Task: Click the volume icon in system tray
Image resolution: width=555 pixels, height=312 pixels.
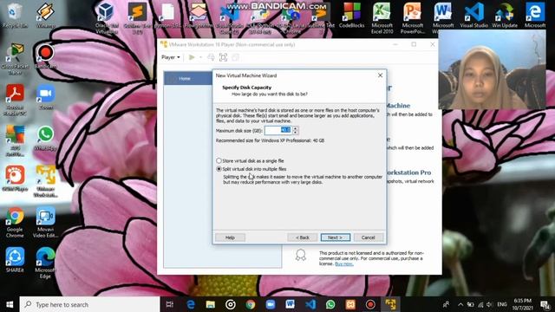Action: pos(489,304)
